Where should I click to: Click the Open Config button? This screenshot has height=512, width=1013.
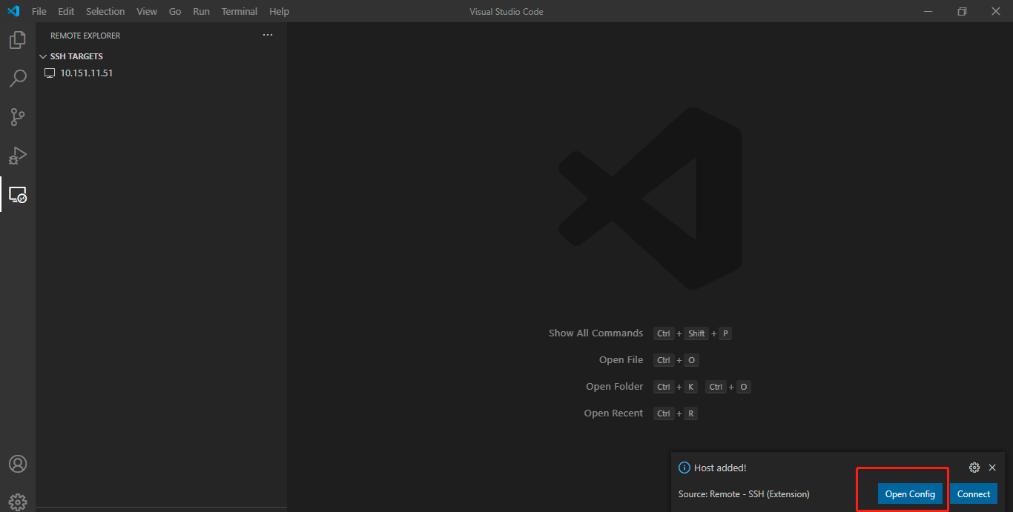(910, 494)
